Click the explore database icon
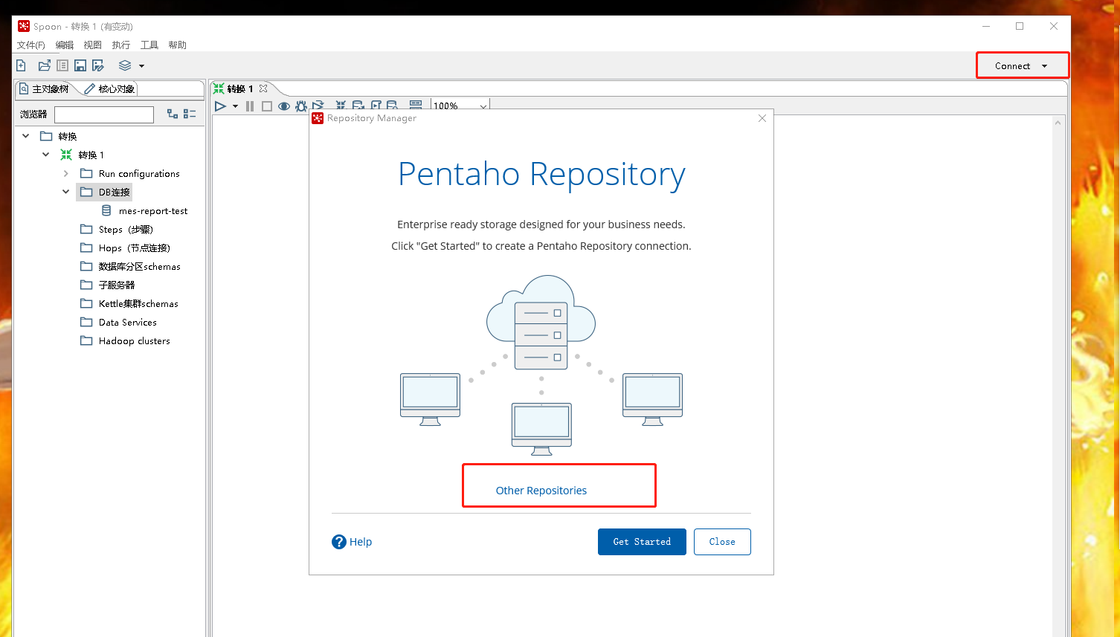This screenshot has width=1120, height=637. tap(392, 106)
